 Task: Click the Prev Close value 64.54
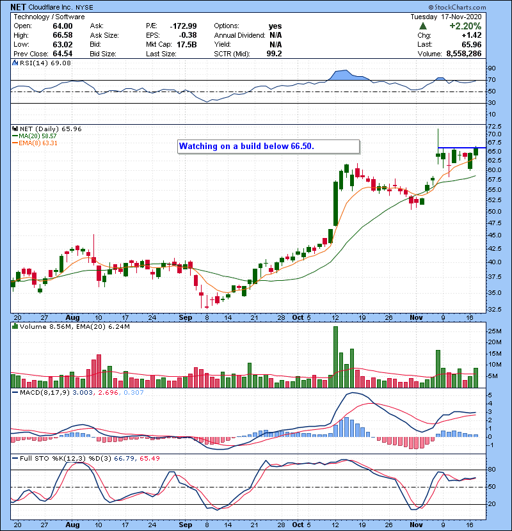[63, 54]
